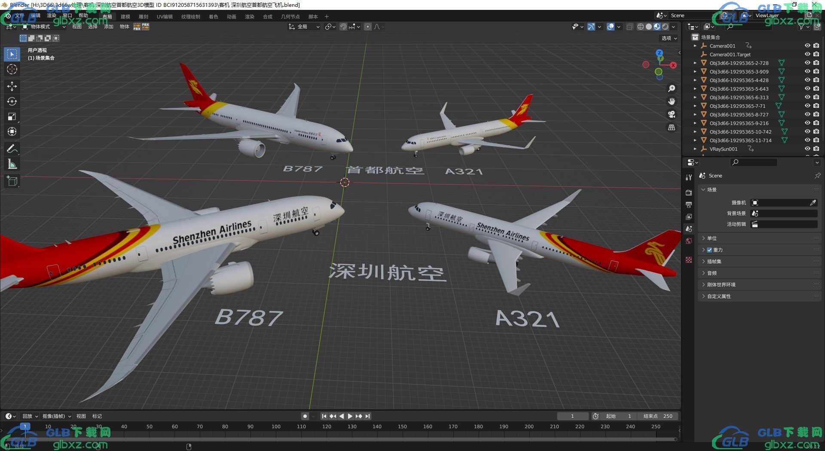The width and height of the screenshot is (825, 451).
Task: Toggle the 重力 checkbox
Action: (709, 250)
